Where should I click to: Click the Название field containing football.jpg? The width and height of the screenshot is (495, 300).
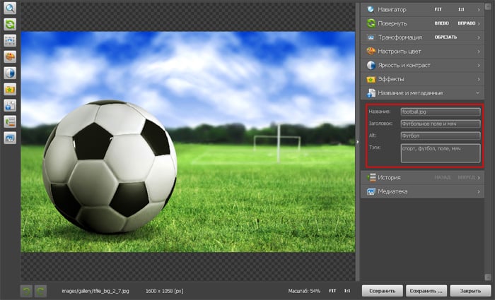click(x=440, y=112)
